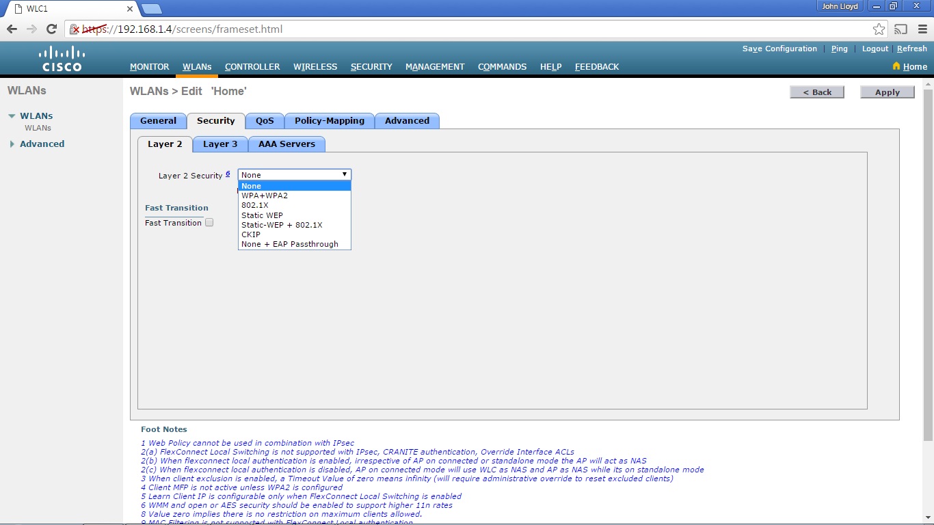Image resolution: width=934 pixels, height=525 pixels.
Task: Click Save Configuration link
Action: pyautogui.click(x=779, y=49)
